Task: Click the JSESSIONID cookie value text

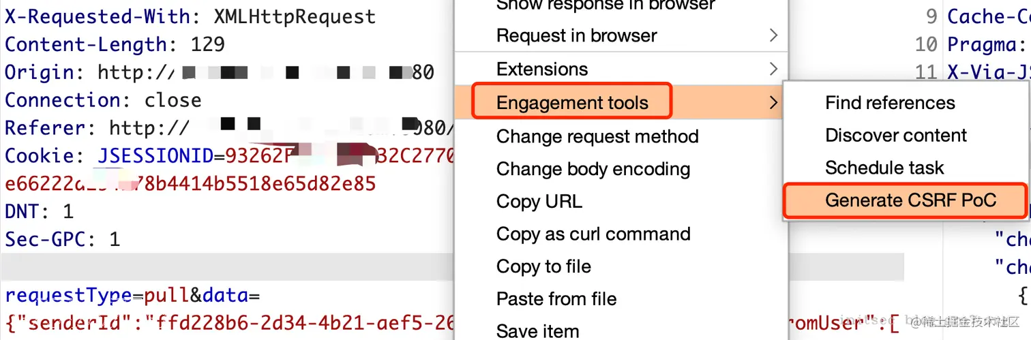Action: point(275,156)
